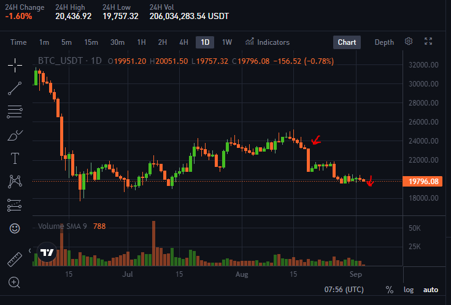Click the 24H Low value 19,757.32
This screenshot has height=305, width=451.
pos(120,16)
